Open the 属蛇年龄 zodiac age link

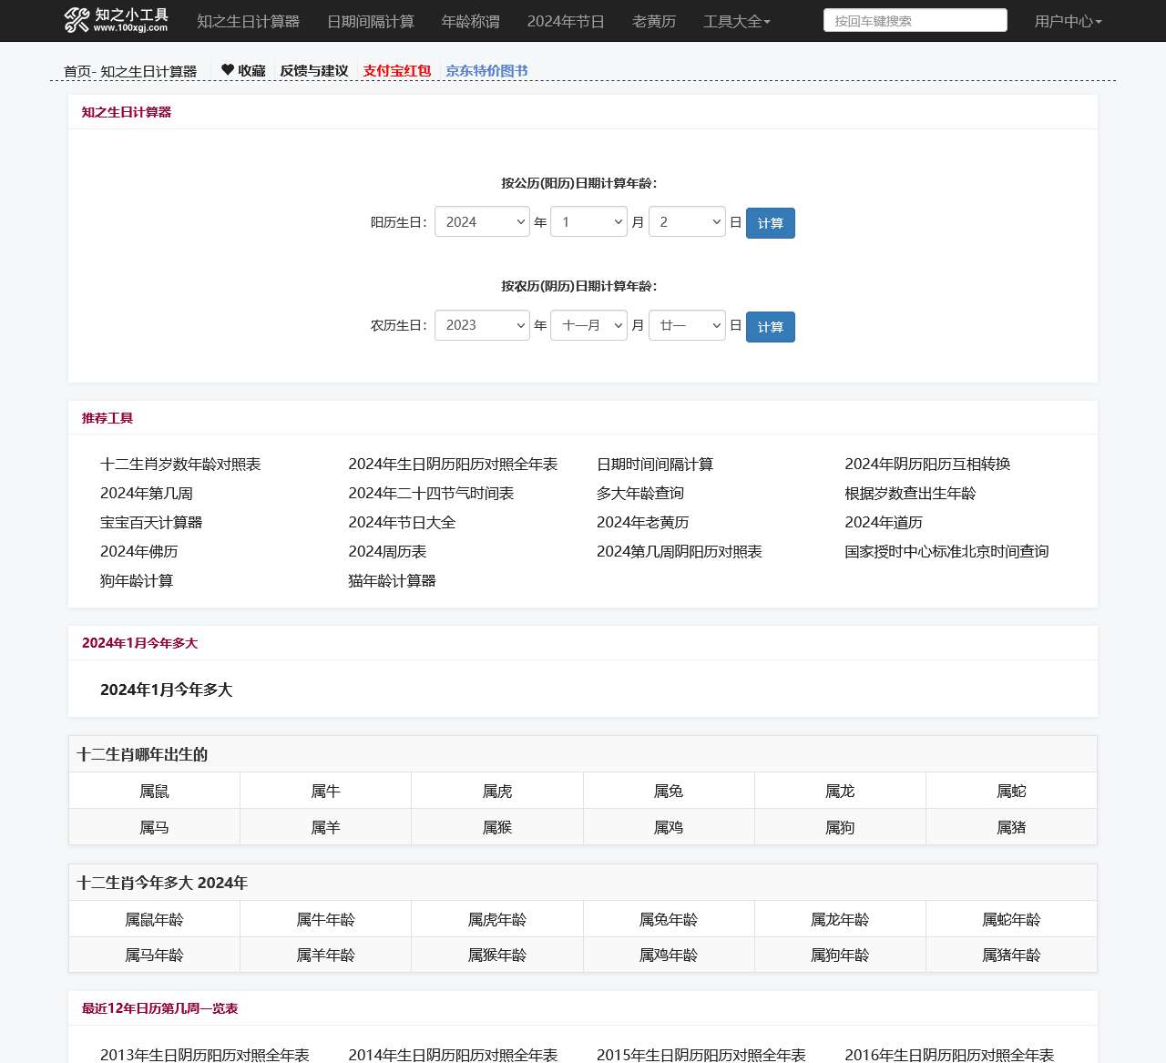(1011, 919)
